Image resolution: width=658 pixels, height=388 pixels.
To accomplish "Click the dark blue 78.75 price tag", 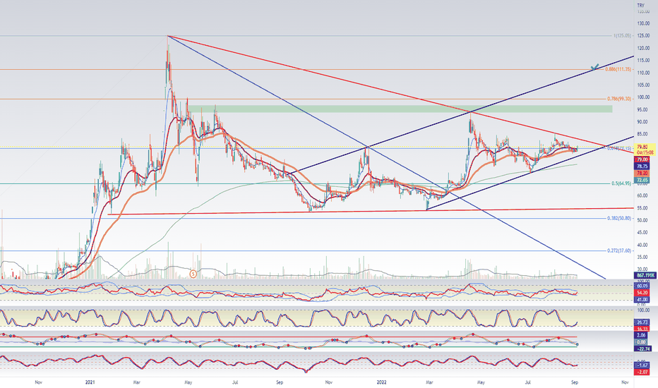I will point(642,166).
